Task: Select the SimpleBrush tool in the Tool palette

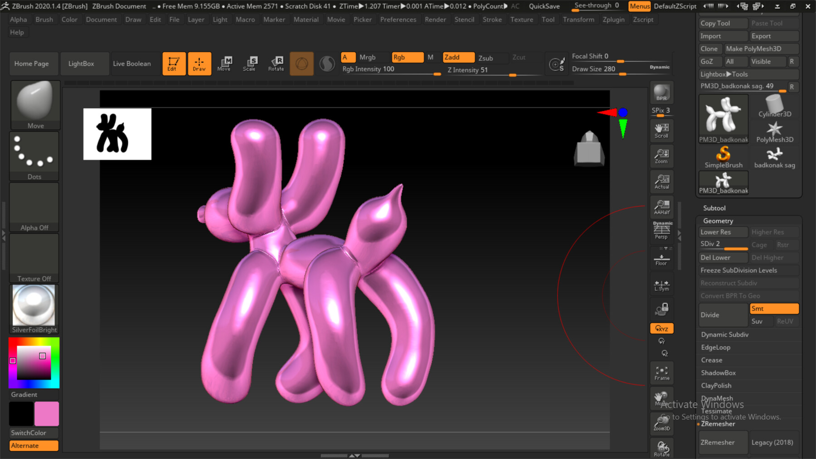Action: pyautogui.click(x=723, y=156)
